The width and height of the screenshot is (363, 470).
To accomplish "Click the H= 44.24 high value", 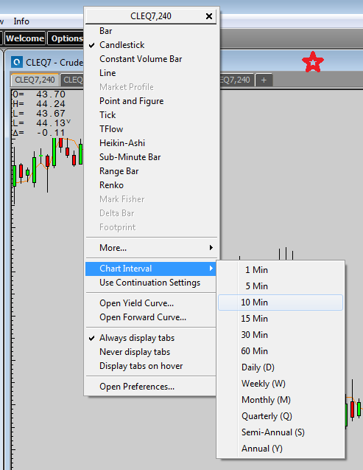I will point(39,104).
